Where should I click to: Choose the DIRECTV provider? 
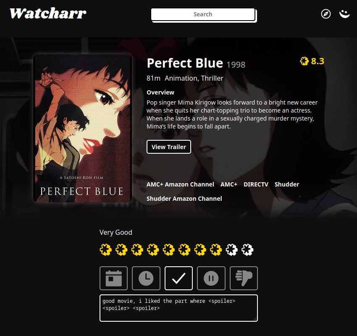point(256,184)
